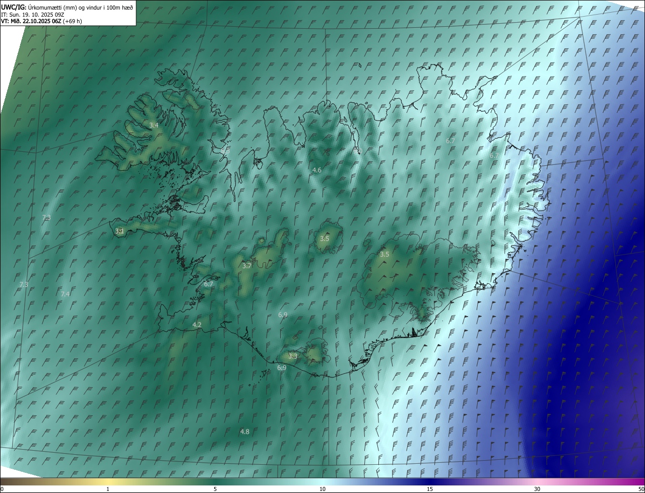Click the title line 'UWC/IG: Úrkomumætti (mm) og vindur'
The height and width of the screenshot is (493, 645).
tap(67, 8)
